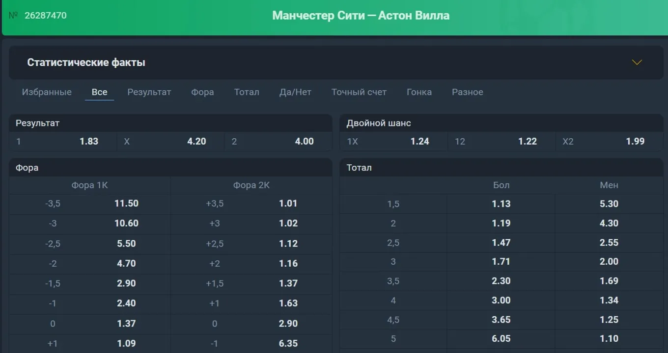
Task: Select the Результат tab
Action: 149,92
